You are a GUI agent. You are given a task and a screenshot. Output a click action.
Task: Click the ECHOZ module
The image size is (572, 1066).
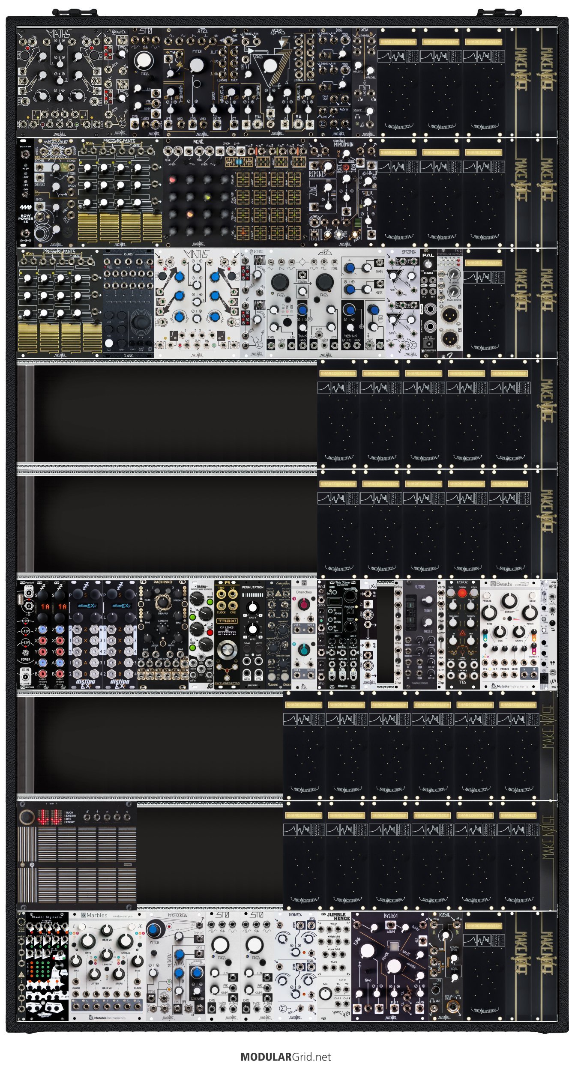click(463, 635)
